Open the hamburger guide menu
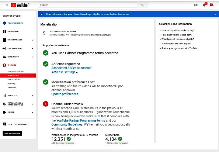Screen dimensions: 219x152 7,5
